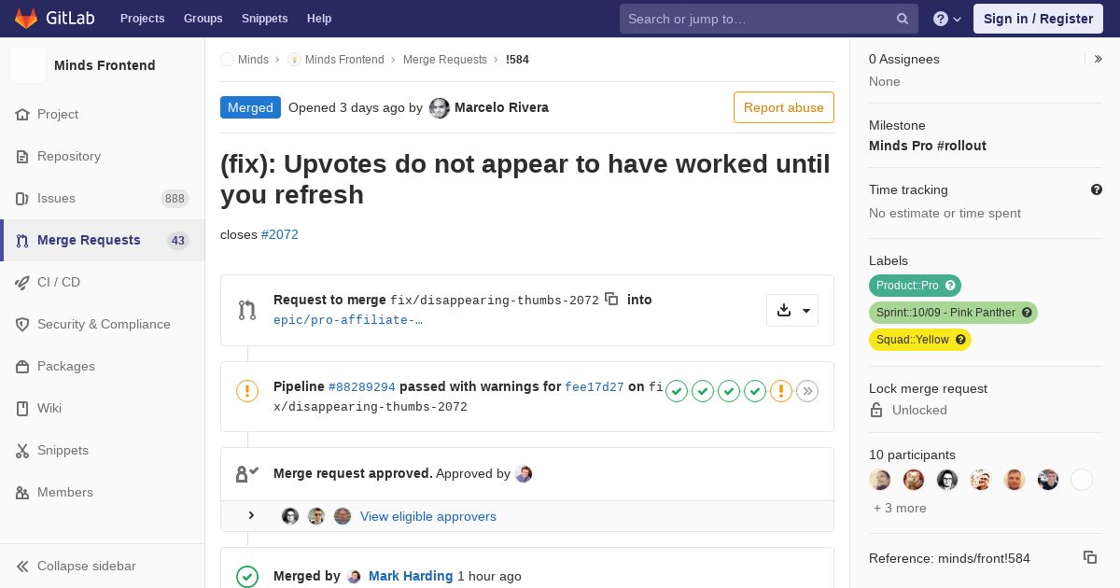This screenshot has width=1120, height=588.
Task: Open commit fee17d27 link
Action: [595, 386]
